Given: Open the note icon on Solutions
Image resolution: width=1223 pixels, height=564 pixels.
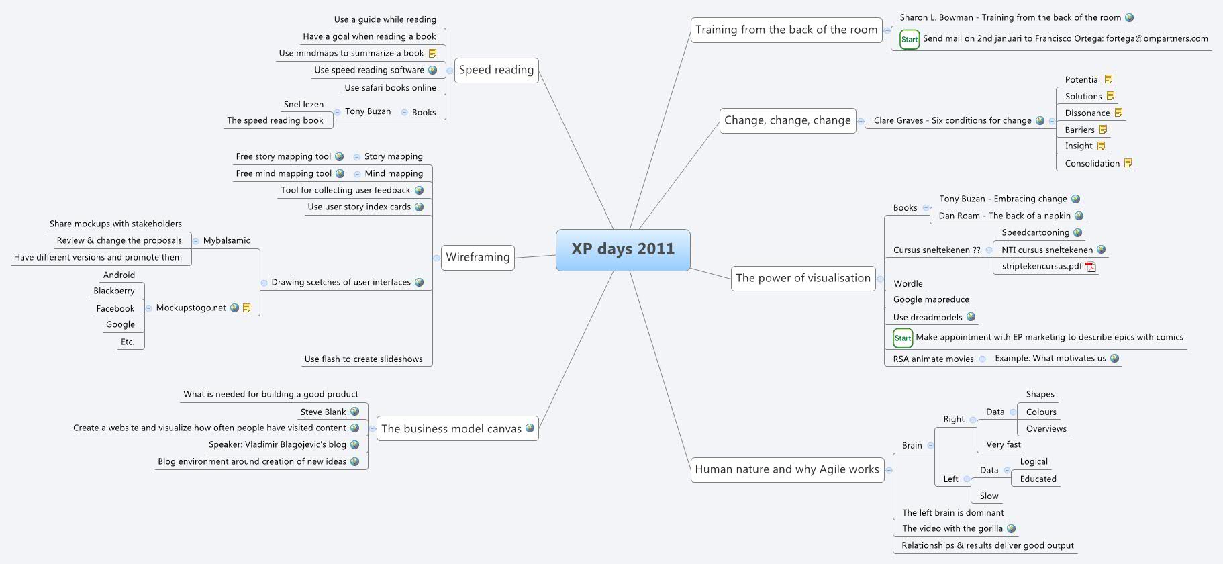Looking at the screenshot, I should [x=1110, y=96].
